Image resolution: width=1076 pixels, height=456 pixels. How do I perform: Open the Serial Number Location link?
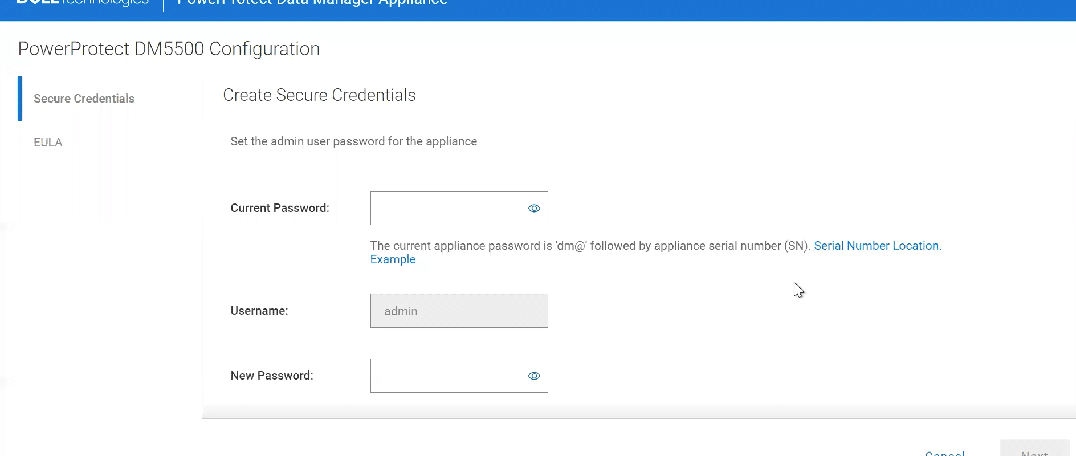[x=877, y=246]
